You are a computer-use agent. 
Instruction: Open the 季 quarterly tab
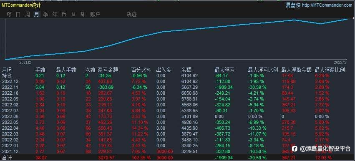pyautogui.click(x=46, y=15)
